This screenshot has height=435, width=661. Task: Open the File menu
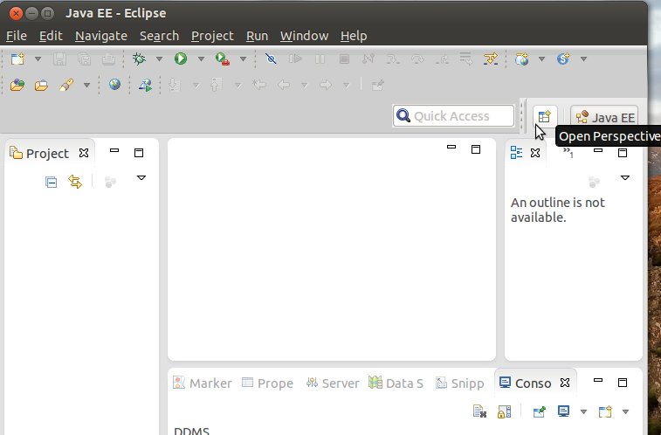coord(17,36)
